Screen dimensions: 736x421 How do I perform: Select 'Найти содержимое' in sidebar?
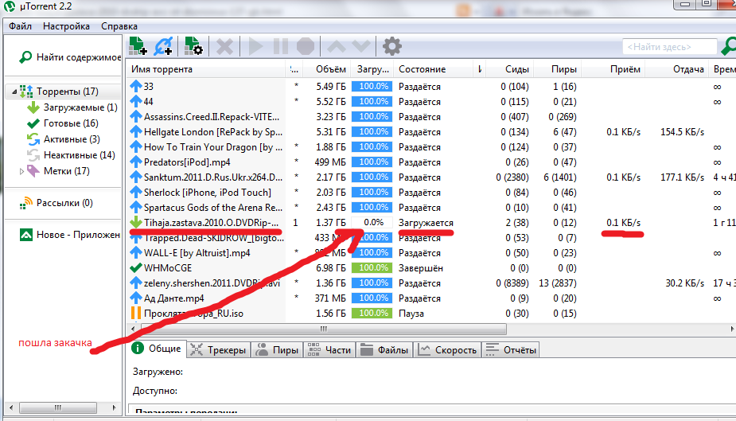69,57
